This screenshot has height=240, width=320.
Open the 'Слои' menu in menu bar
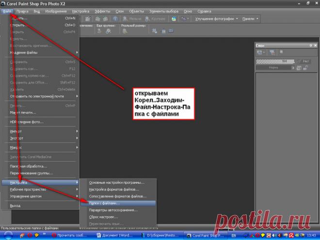point(119,10)
